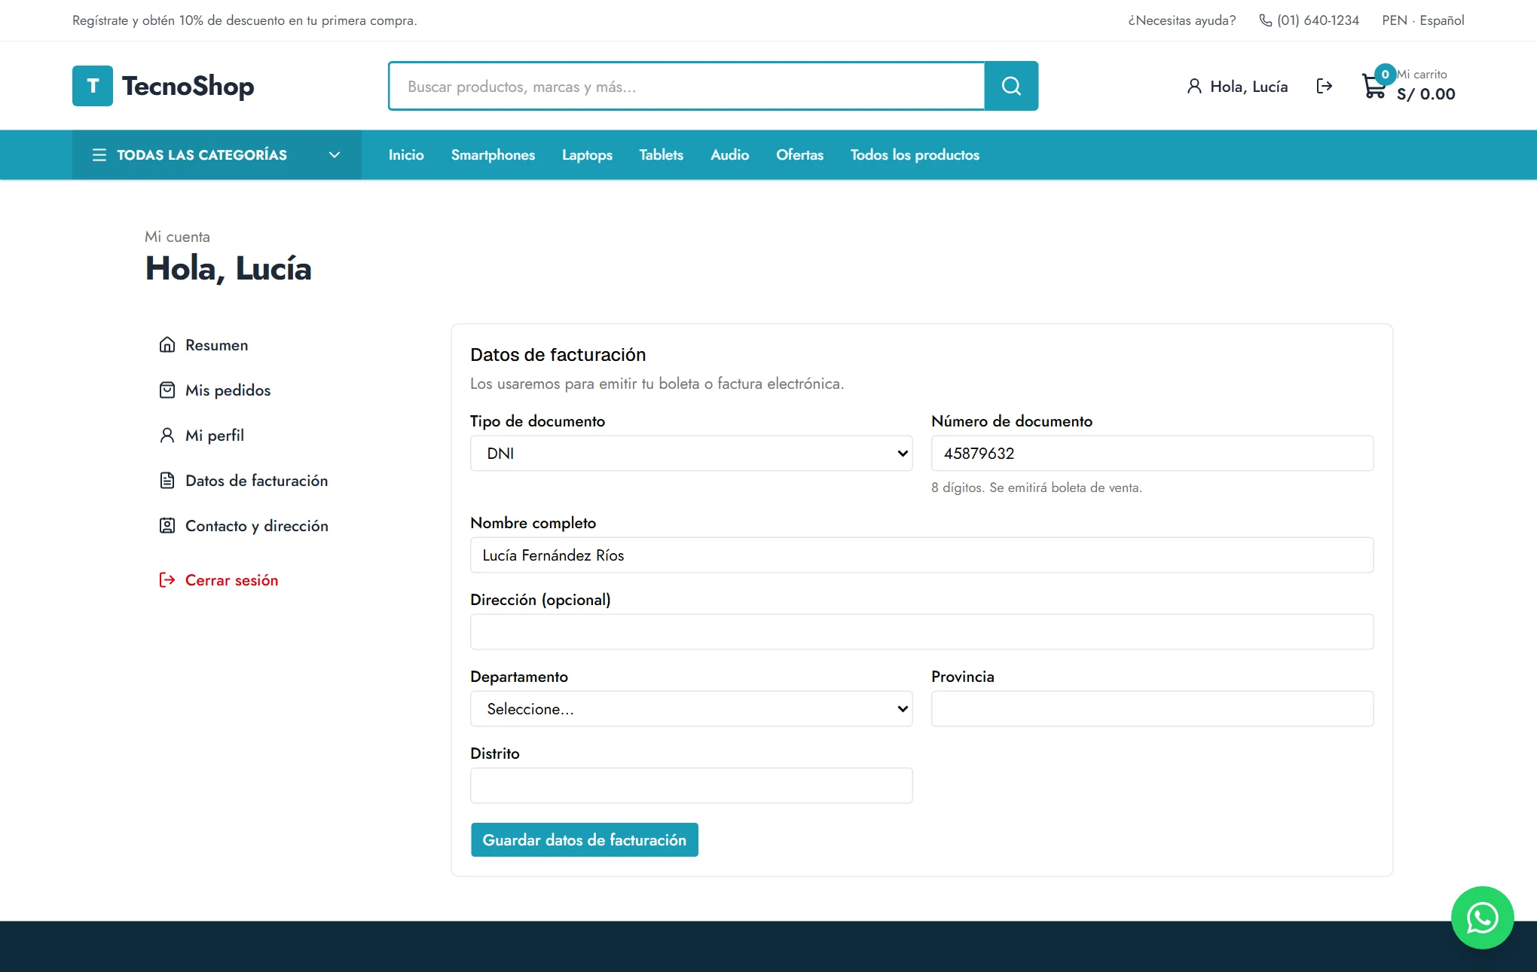This screenshot has height=972, width=1537.
Task: Open Ofertas page
Action: [799, 154]
